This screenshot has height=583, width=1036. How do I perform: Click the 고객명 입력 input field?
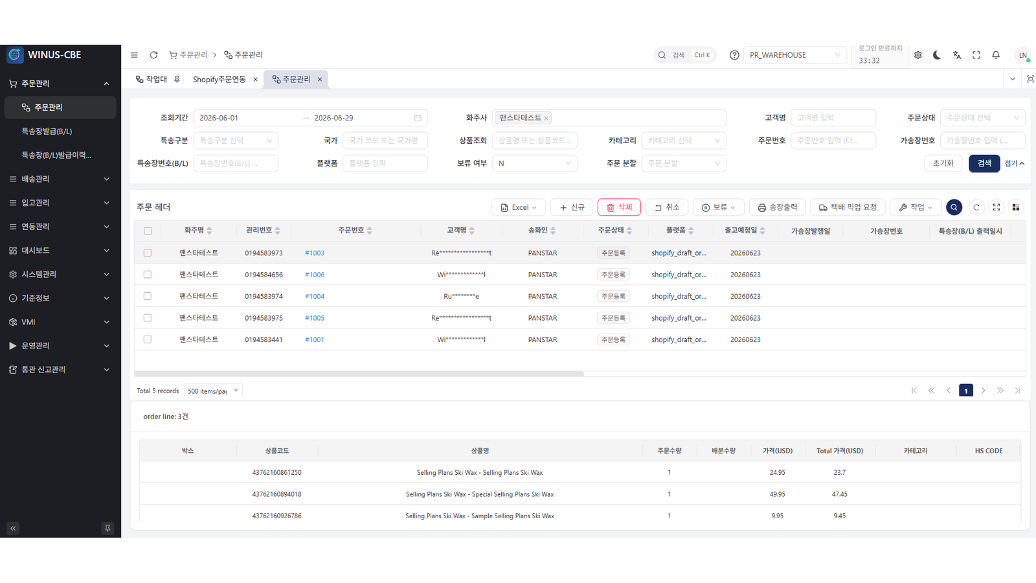[833, 118]
